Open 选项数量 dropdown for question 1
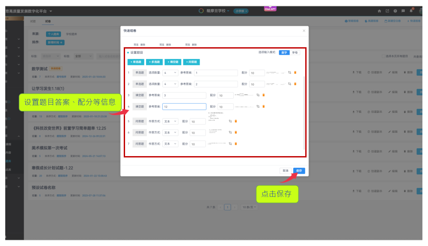Image resolution: width=428 pixels, height=246 pixels. pyautogui.click(x=170, y=73)
